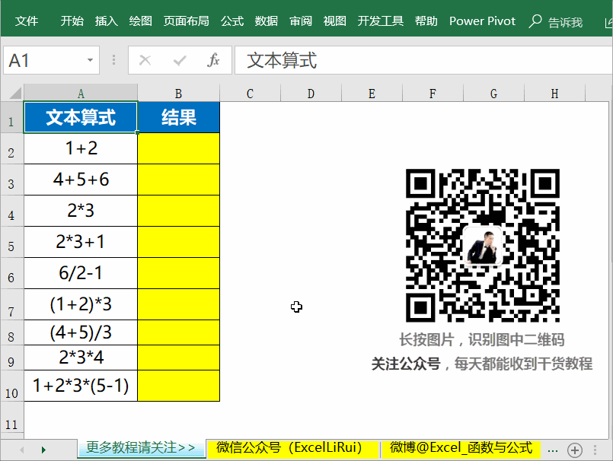Select header cell 结果 in B1
613x461 pixels.
point(179,117)
